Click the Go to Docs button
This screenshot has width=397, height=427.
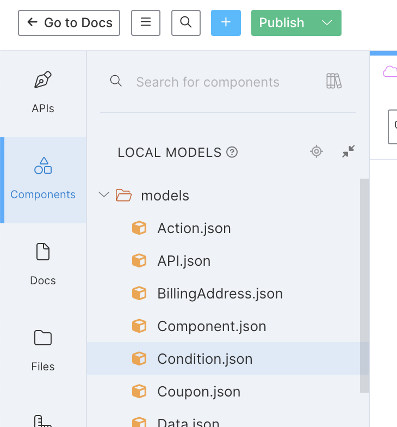tap(69, 23)
